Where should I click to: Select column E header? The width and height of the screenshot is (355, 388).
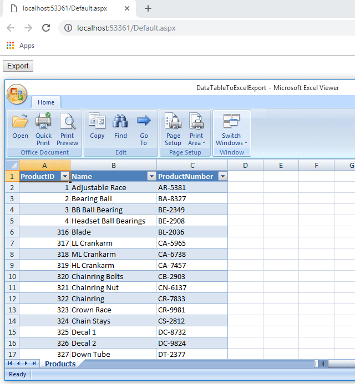click(x=281, y=165)
